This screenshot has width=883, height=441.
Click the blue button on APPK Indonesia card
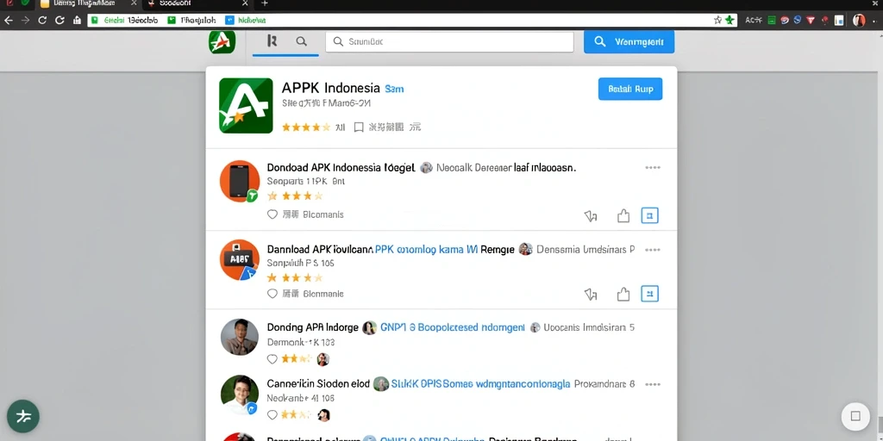630,89
